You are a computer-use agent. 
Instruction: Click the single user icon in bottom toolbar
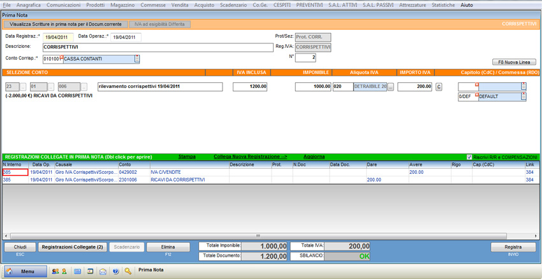(64, 271)
